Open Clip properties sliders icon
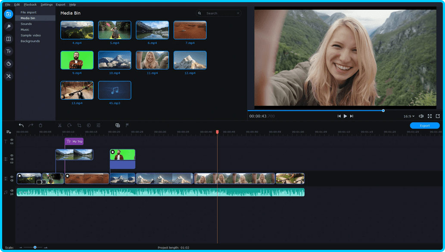This screenshot has height=252, width=445. pos(99,125)
